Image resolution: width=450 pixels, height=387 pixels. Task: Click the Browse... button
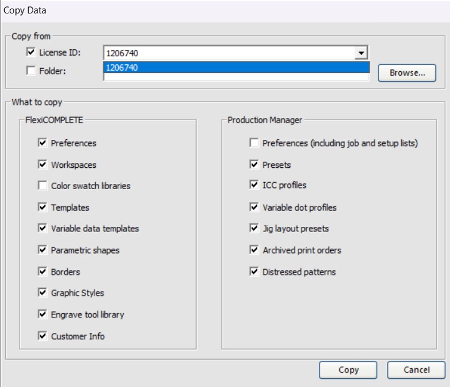pos(407,73)
